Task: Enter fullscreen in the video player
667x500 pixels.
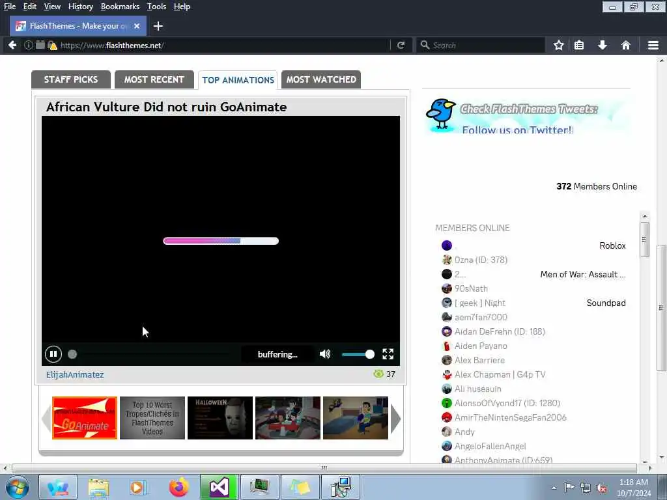Action: click(x=388, y=354)
